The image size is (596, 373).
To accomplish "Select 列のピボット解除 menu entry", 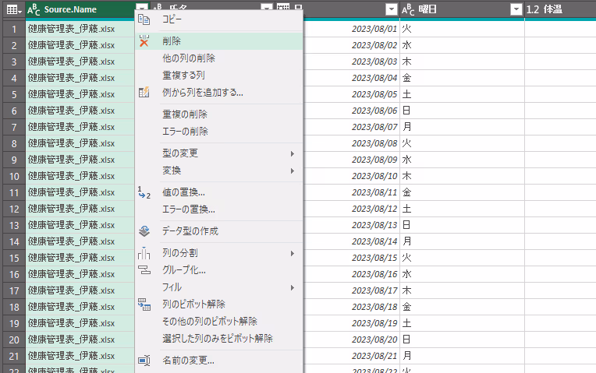I will tap(219, 304).
